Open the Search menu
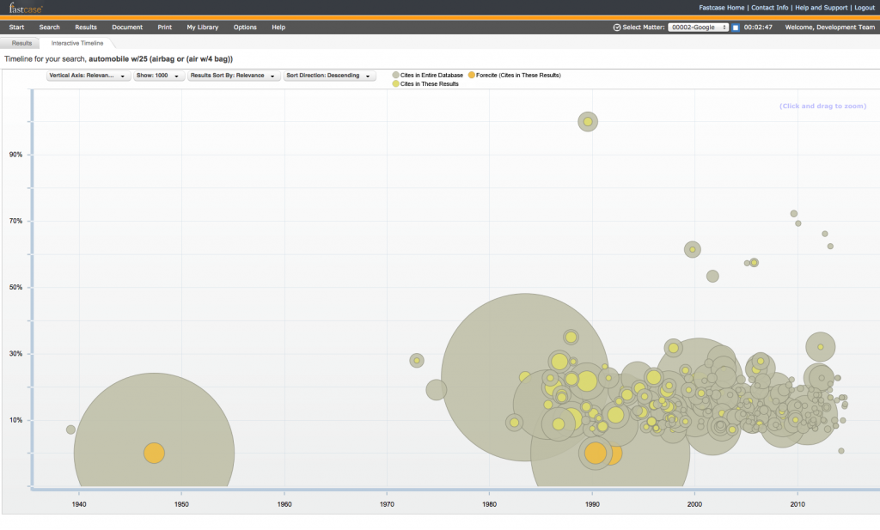The width and height of the screenshot is (880, 530). 50,27
